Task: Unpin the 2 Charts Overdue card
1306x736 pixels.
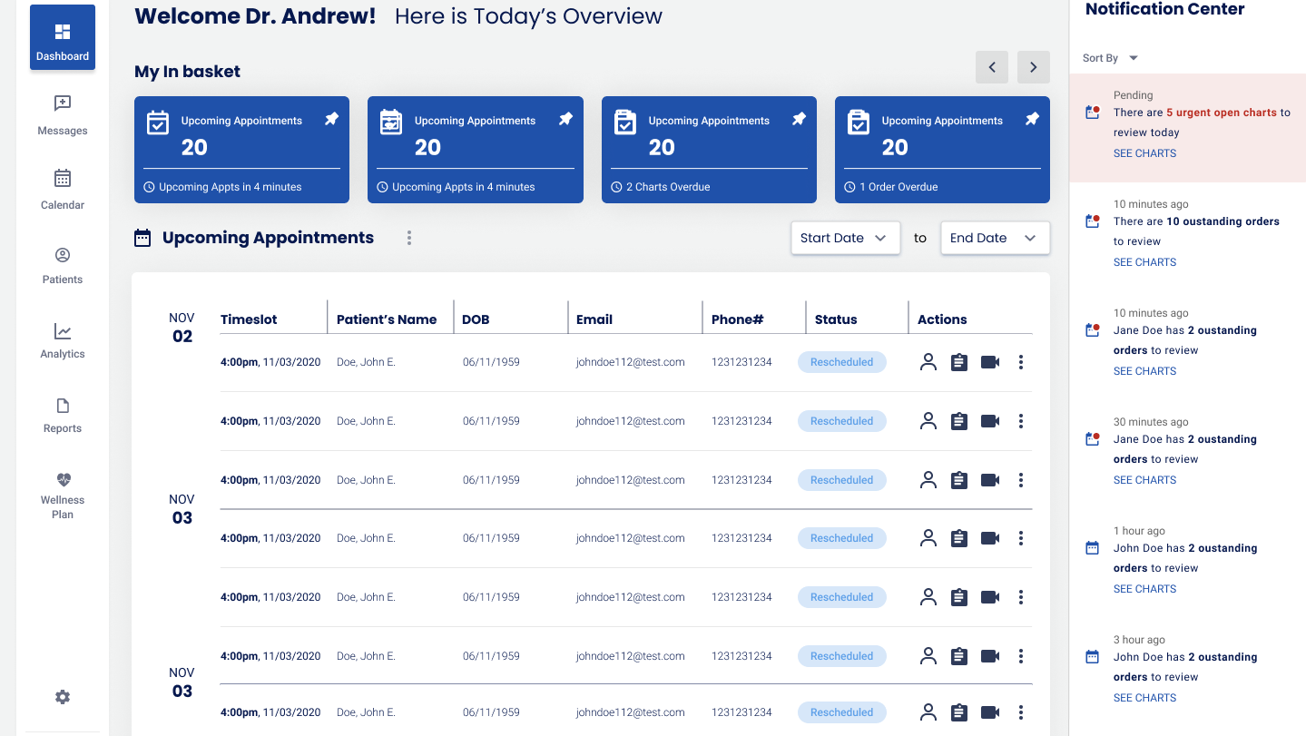Action: [799, 119]
